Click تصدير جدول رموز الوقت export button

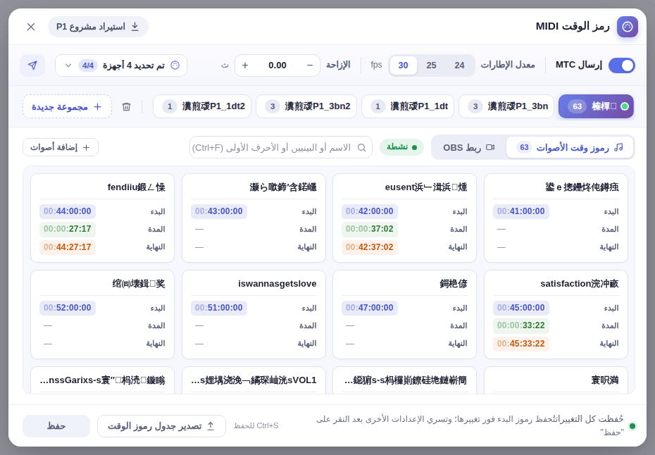pos(162,426)
